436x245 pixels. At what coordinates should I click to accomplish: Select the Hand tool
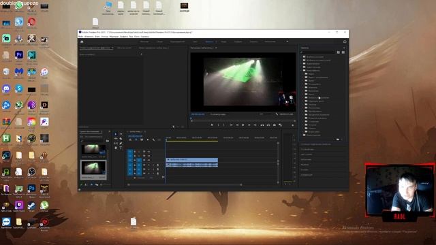tap(116, 148)
